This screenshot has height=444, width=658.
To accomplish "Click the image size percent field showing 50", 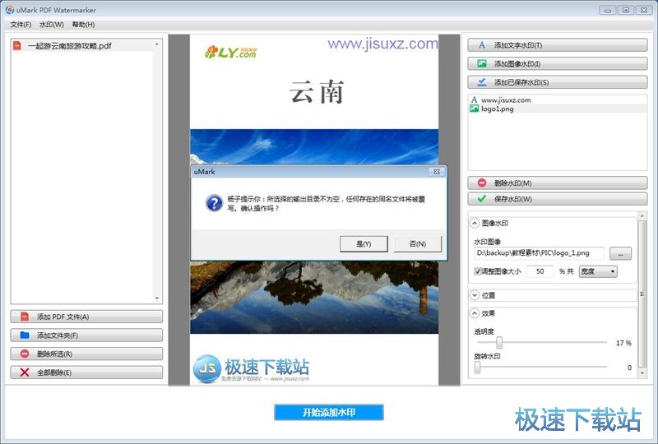I will (540, 271).
